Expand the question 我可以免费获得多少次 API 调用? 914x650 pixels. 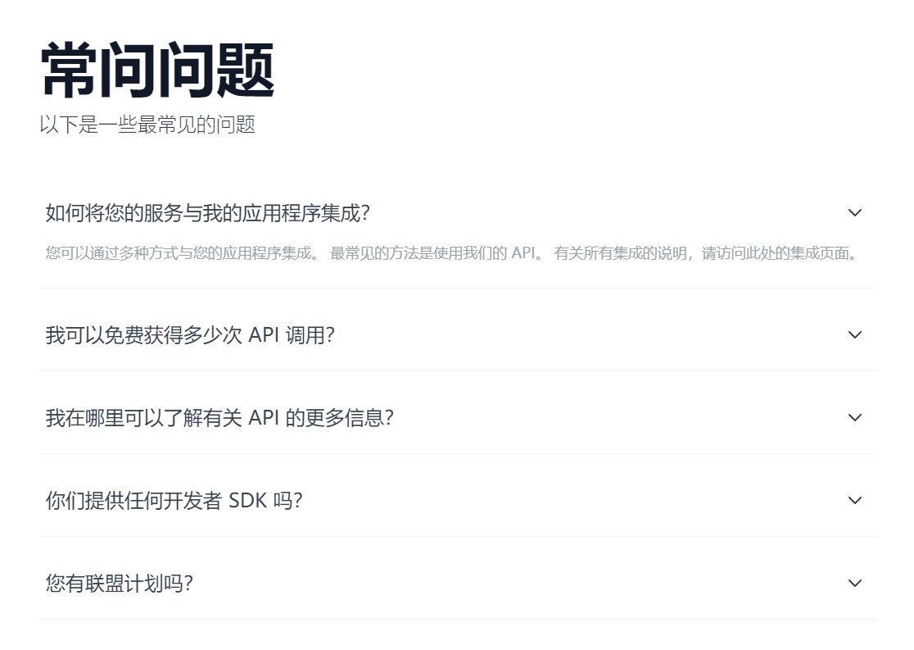pos(190,335)
